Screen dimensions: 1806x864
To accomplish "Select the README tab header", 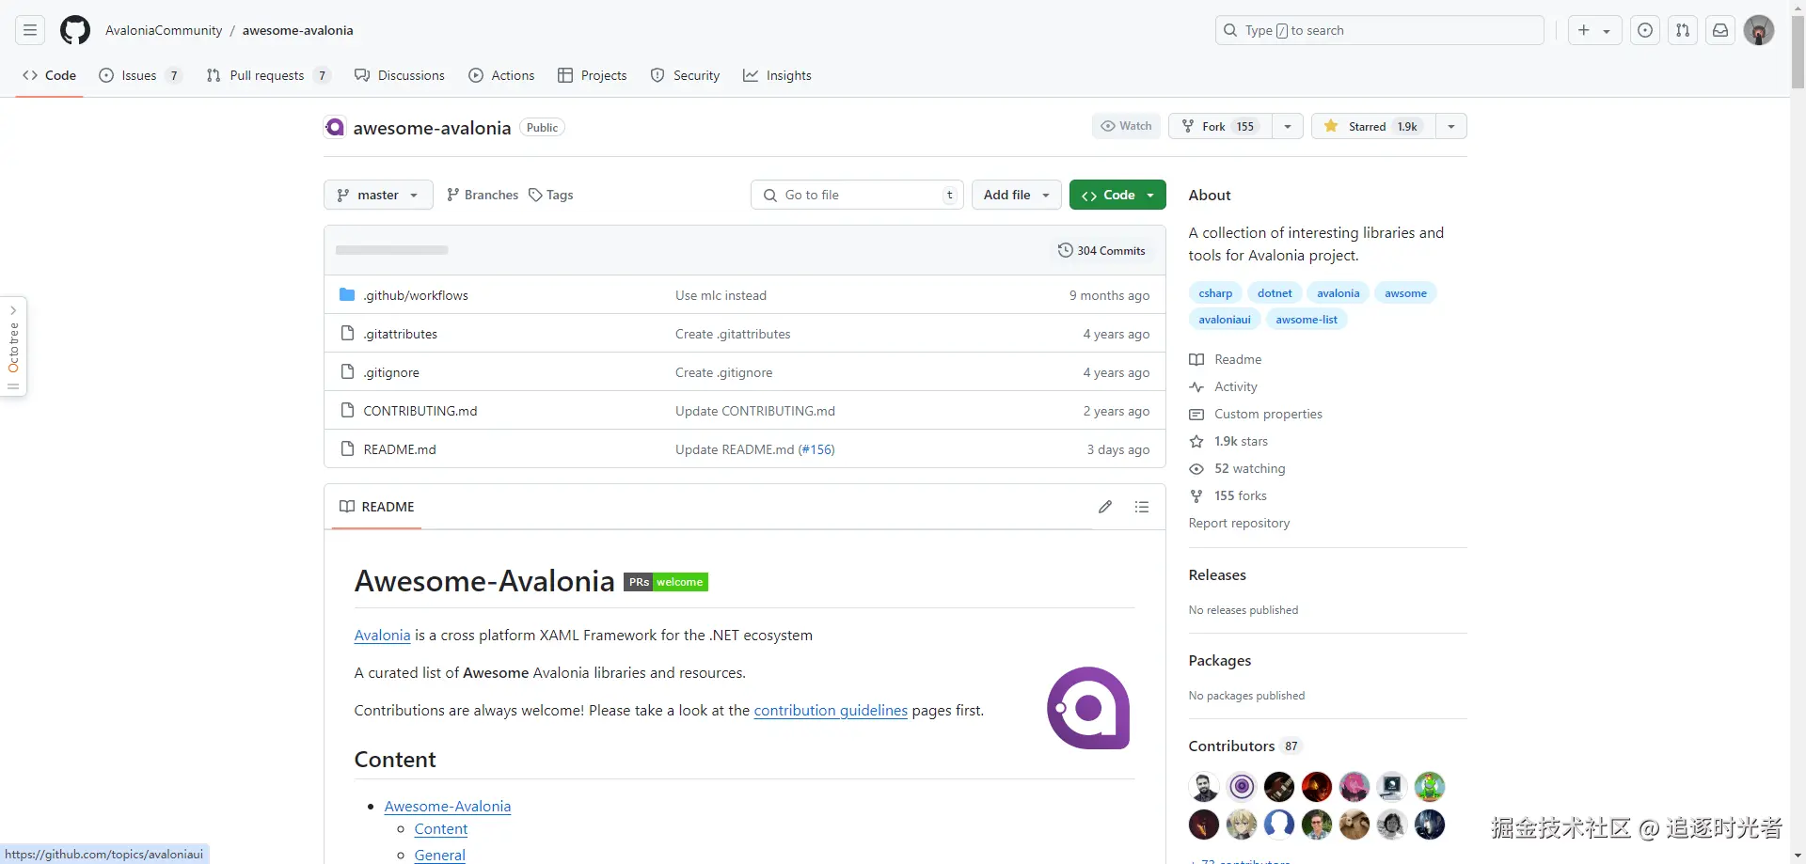I will pos(377,507).
